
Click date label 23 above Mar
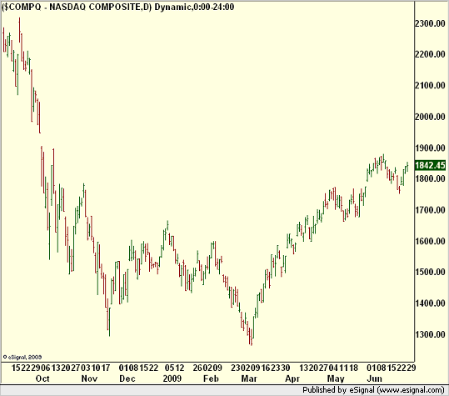[236, 368]
